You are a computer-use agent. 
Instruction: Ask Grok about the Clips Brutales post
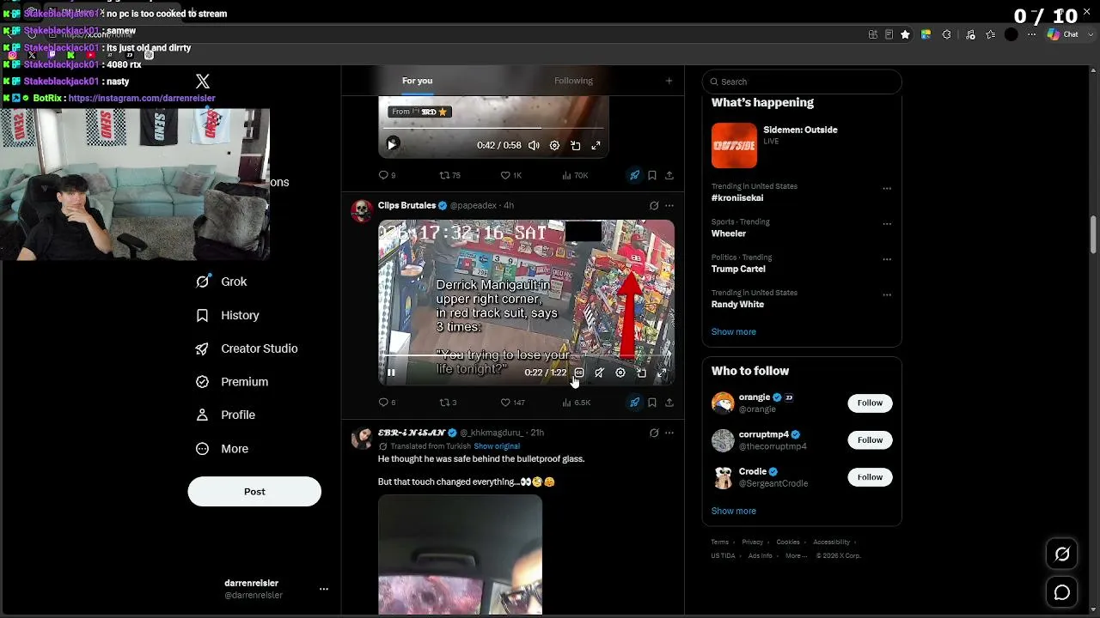(x=654, y=206)
